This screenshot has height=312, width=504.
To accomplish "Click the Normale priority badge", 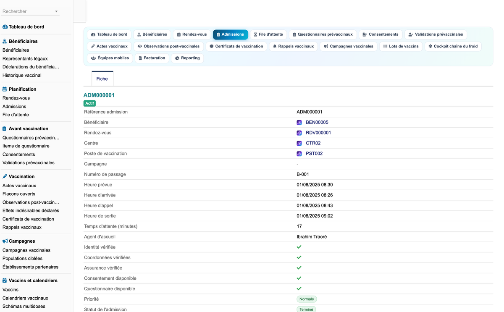I will pyautogui.click(x=307, y=299).
